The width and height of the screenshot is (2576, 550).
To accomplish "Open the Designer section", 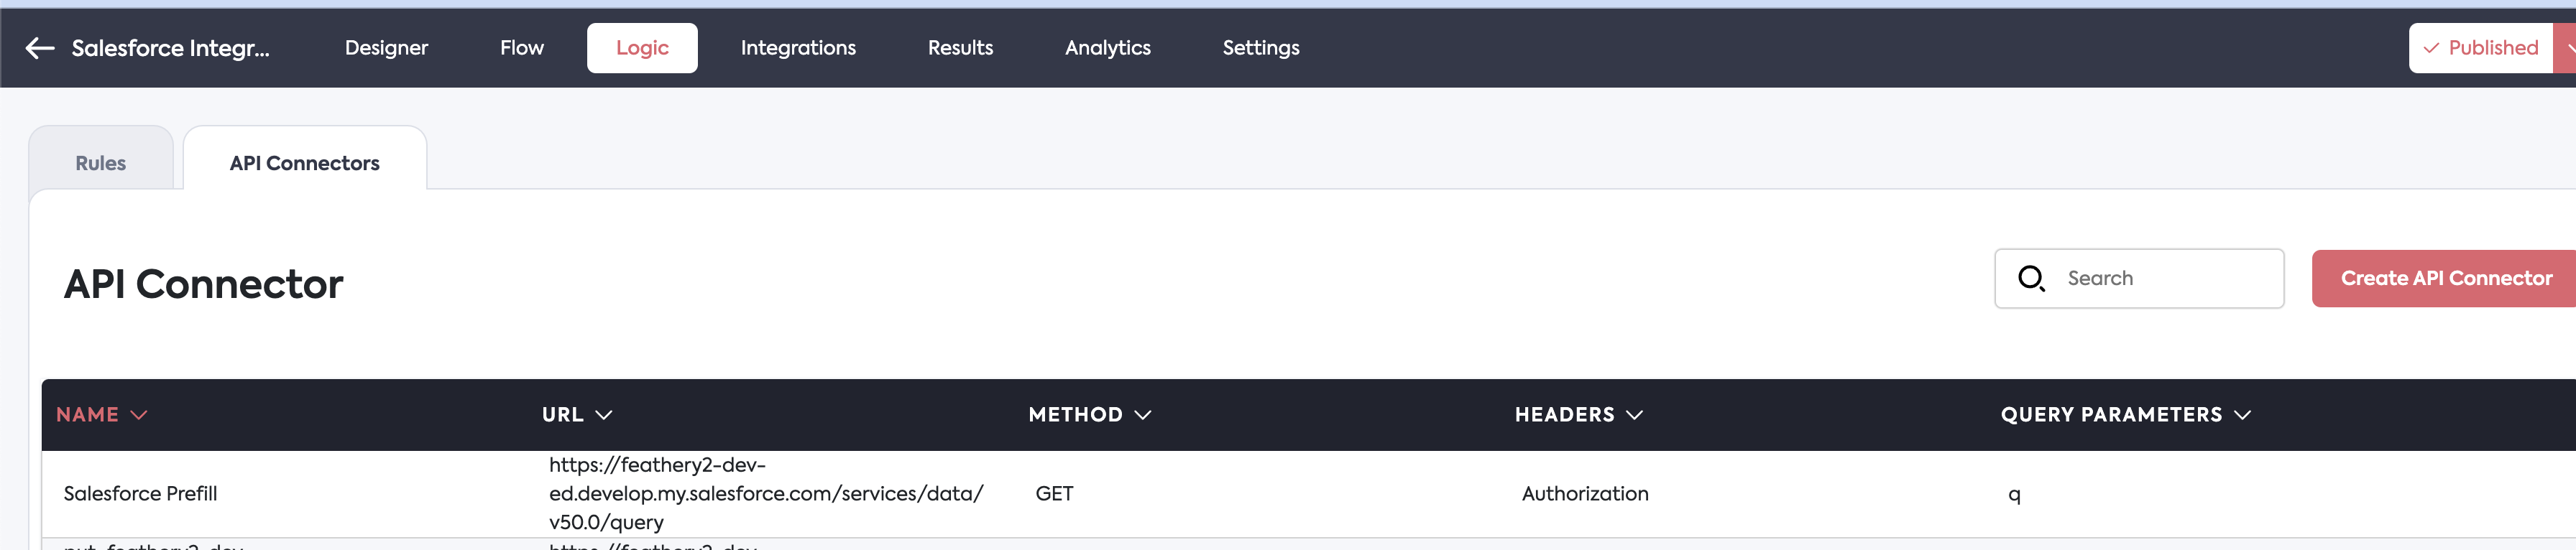I will [x=386, y=48].
